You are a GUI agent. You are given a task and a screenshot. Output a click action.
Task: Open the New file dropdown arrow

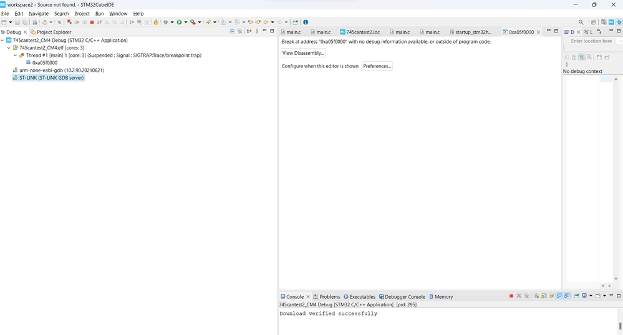click(11, 22)
